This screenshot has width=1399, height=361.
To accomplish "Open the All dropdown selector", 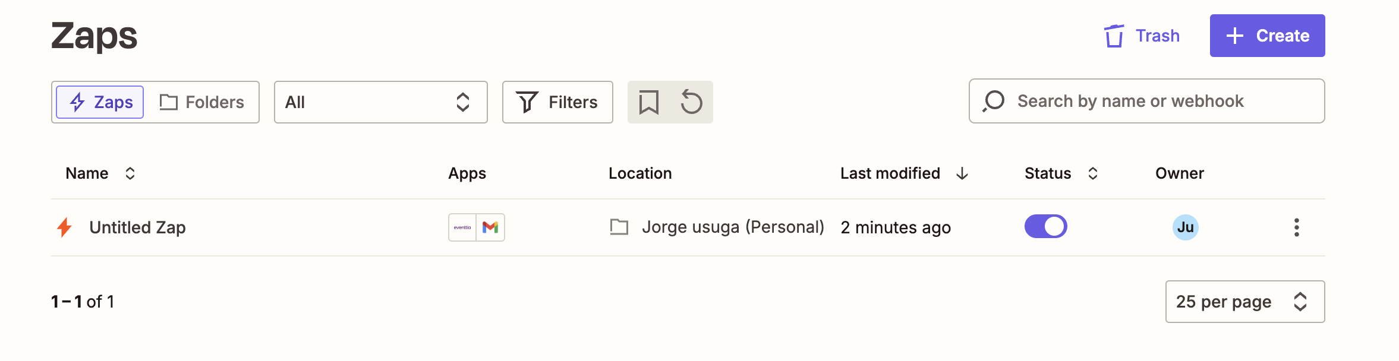I will point(380,102).
